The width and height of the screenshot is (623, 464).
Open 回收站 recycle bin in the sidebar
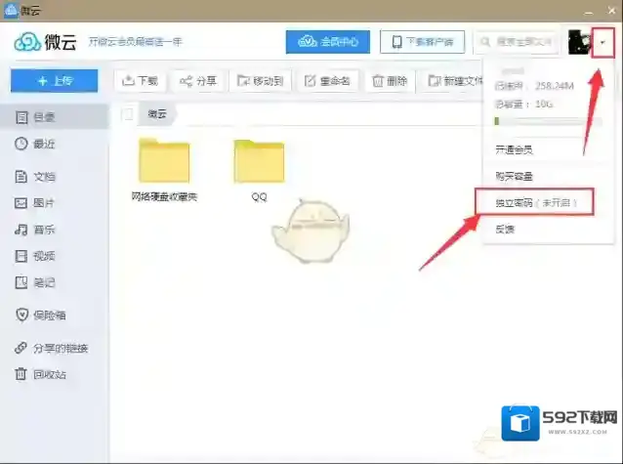click(55, 374)
